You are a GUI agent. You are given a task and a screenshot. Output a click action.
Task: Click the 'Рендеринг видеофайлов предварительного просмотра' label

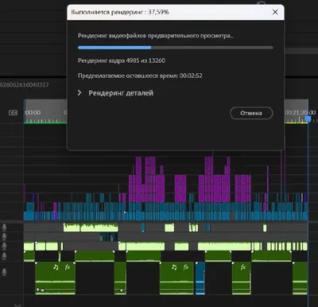(156, 36)
